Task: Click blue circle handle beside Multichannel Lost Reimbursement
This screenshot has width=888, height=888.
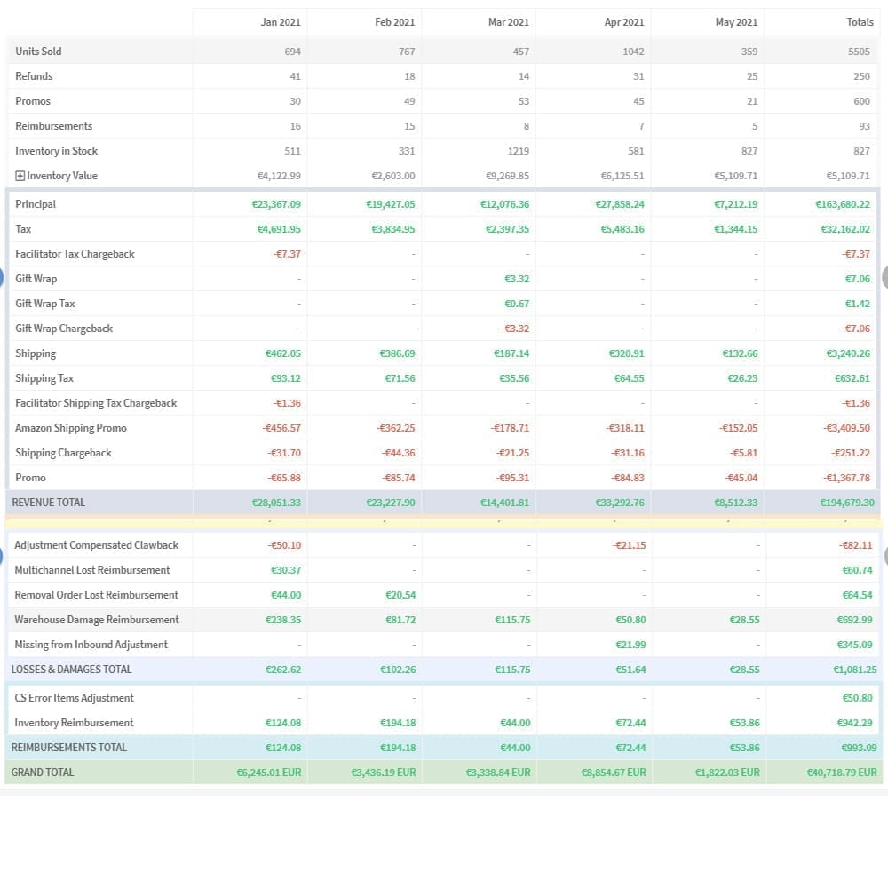Action: [x=3, y=558]
